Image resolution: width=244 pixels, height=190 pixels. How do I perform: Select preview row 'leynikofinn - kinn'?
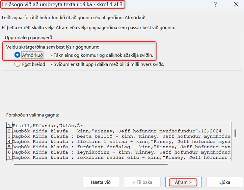[x=119, y=152]
